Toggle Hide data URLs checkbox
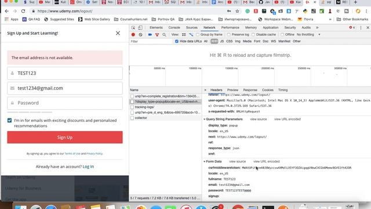The height and width of the screenshot is (209, 371). (177, 41)
